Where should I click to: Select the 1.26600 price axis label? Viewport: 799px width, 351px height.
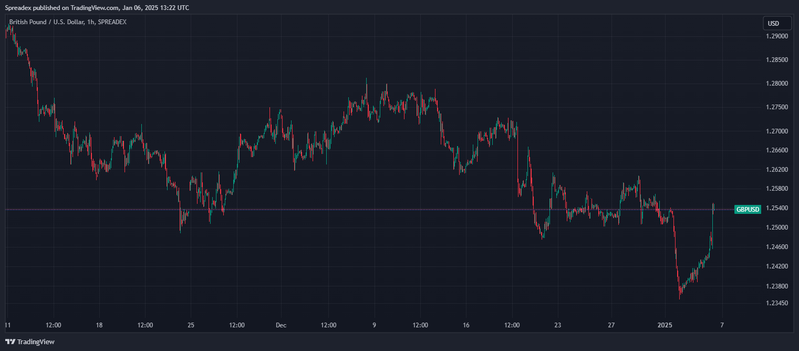pos(777,150)
